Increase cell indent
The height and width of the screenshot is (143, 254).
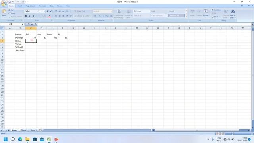point(71,16)
